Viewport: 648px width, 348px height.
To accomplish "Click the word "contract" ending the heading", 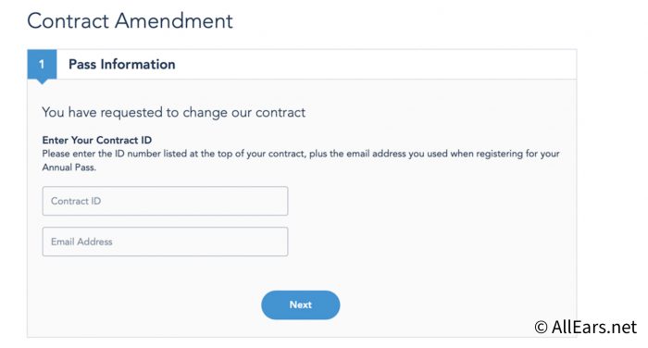I will click(280, 112).
